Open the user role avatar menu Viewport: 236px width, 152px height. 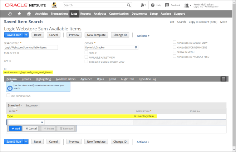pos(187,5)
